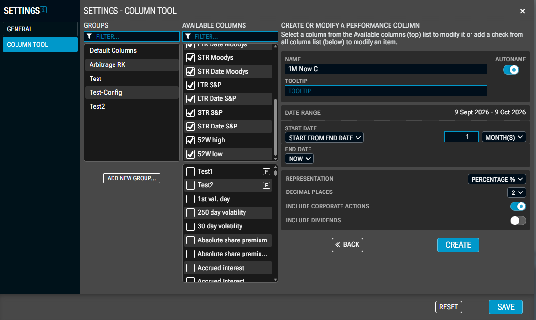The height and width of the screenshot is (320, 536).
Task: Click the Add New Group button
Action: coord(131,178)
